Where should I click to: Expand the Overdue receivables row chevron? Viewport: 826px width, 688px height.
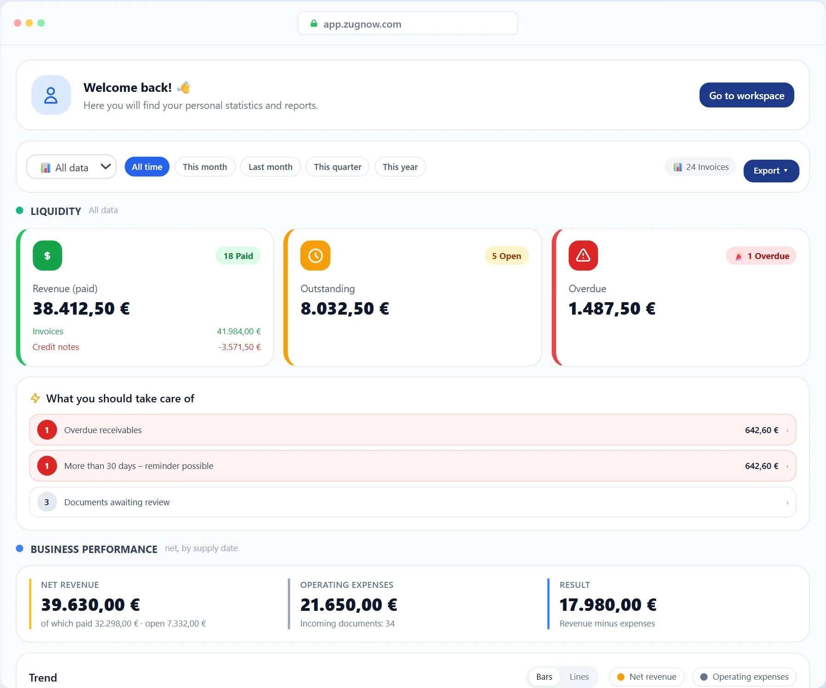[787, 430]
